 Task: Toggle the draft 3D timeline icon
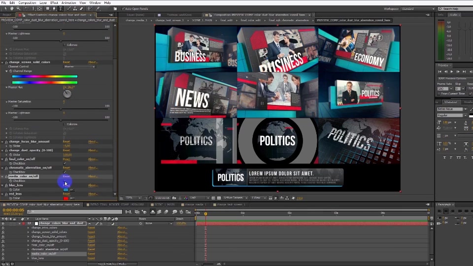(143, 212)
